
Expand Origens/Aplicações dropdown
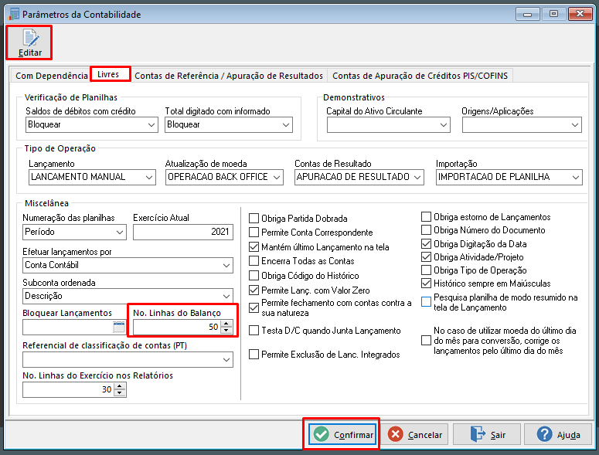pos(522,125)
